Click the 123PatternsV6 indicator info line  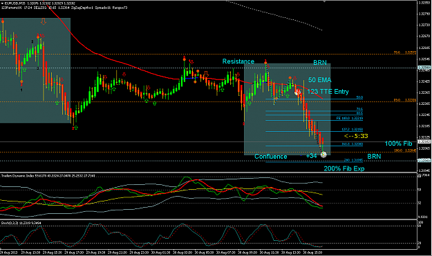click(64, 8)
